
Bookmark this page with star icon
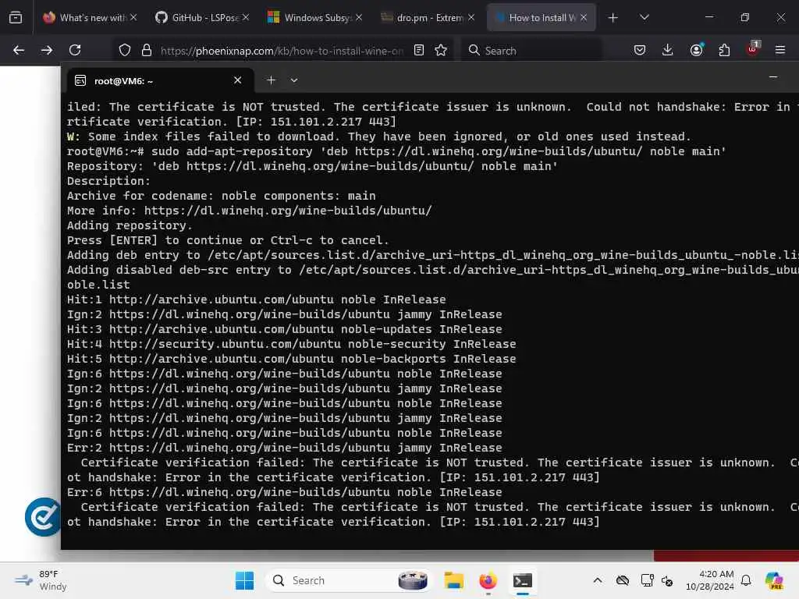click(x=441, y=50)
